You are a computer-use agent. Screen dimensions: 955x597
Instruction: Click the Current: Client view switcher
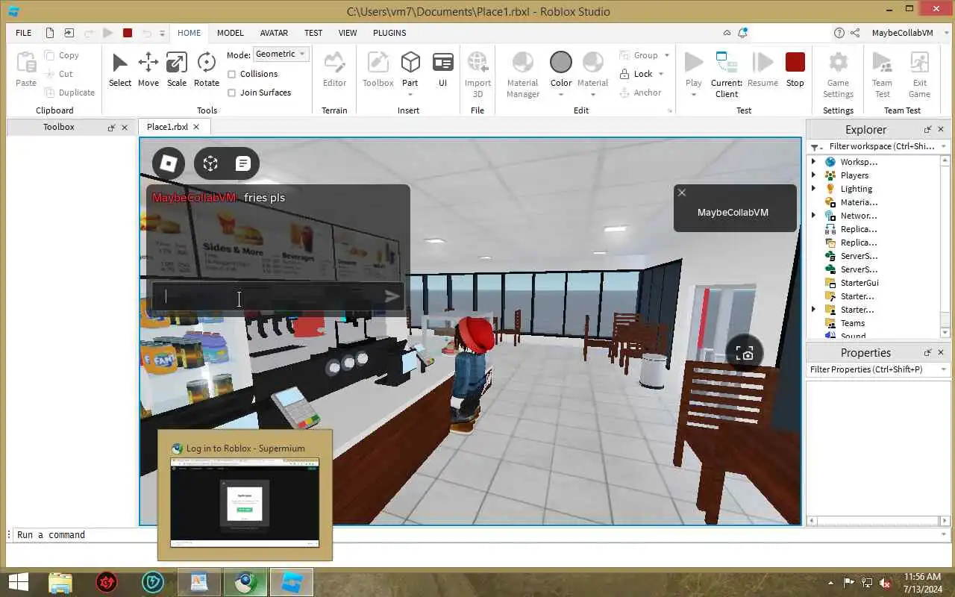pyautogui.click(x=726, y=75)
